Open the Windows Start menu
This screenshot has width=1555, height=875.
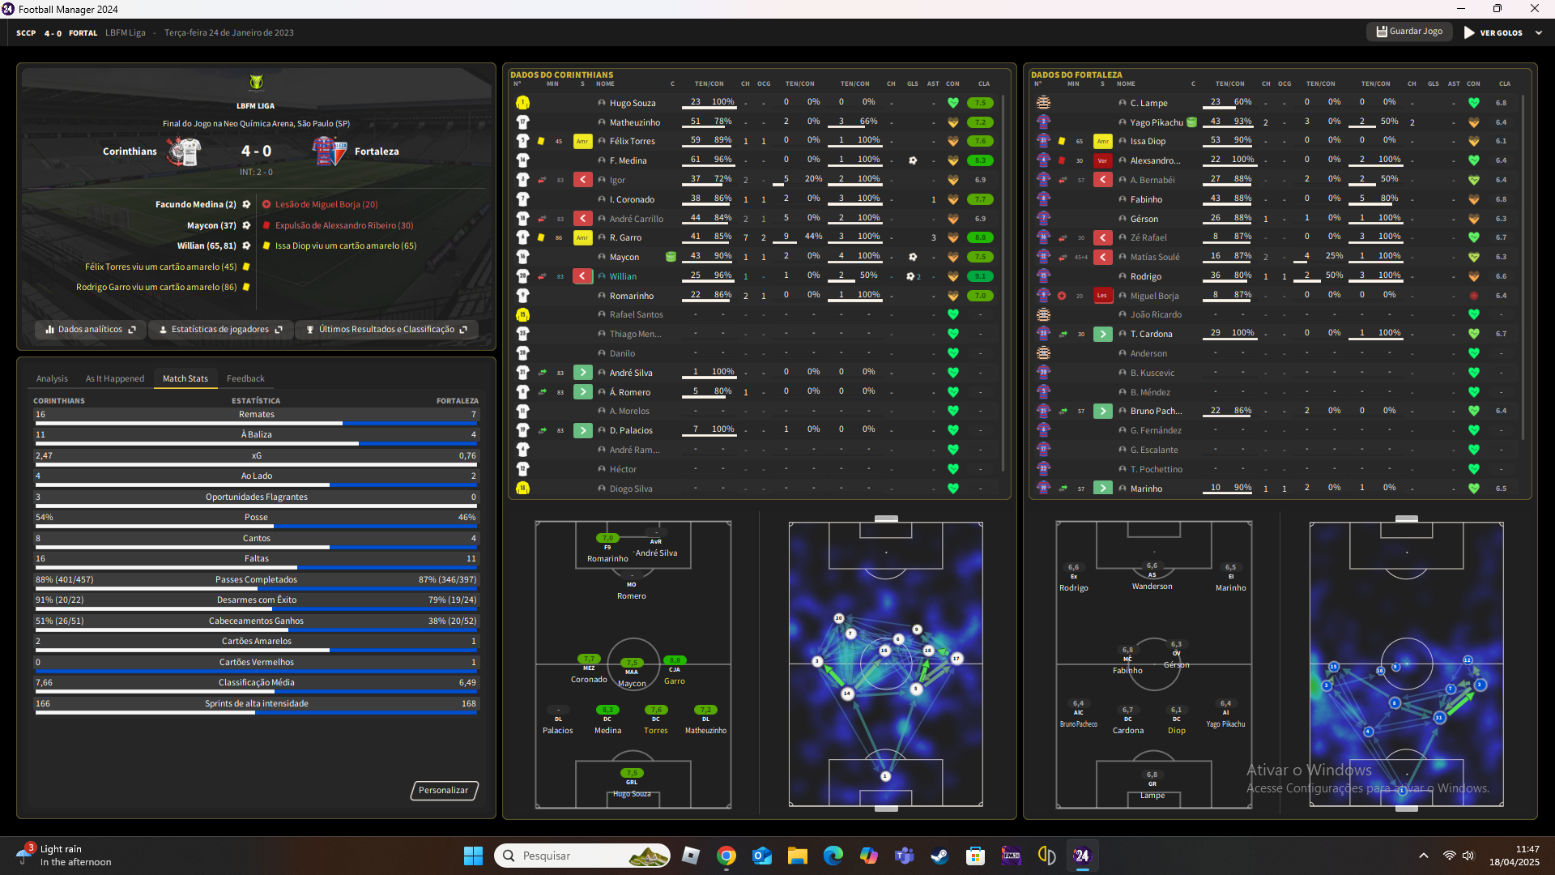pyautogui.click(x=473, y=856)
